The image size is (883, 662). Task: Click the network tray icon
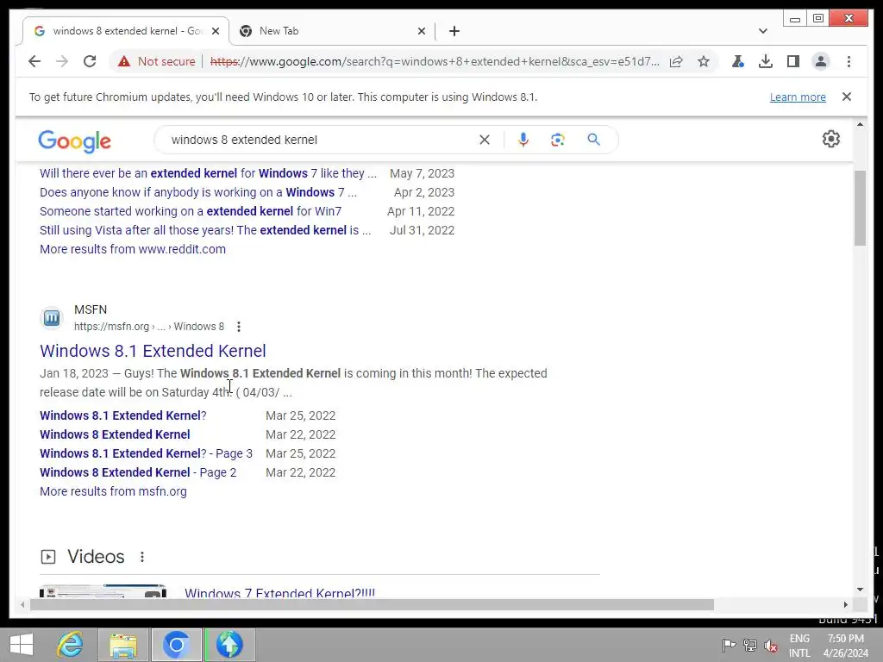tap(750, 645)
